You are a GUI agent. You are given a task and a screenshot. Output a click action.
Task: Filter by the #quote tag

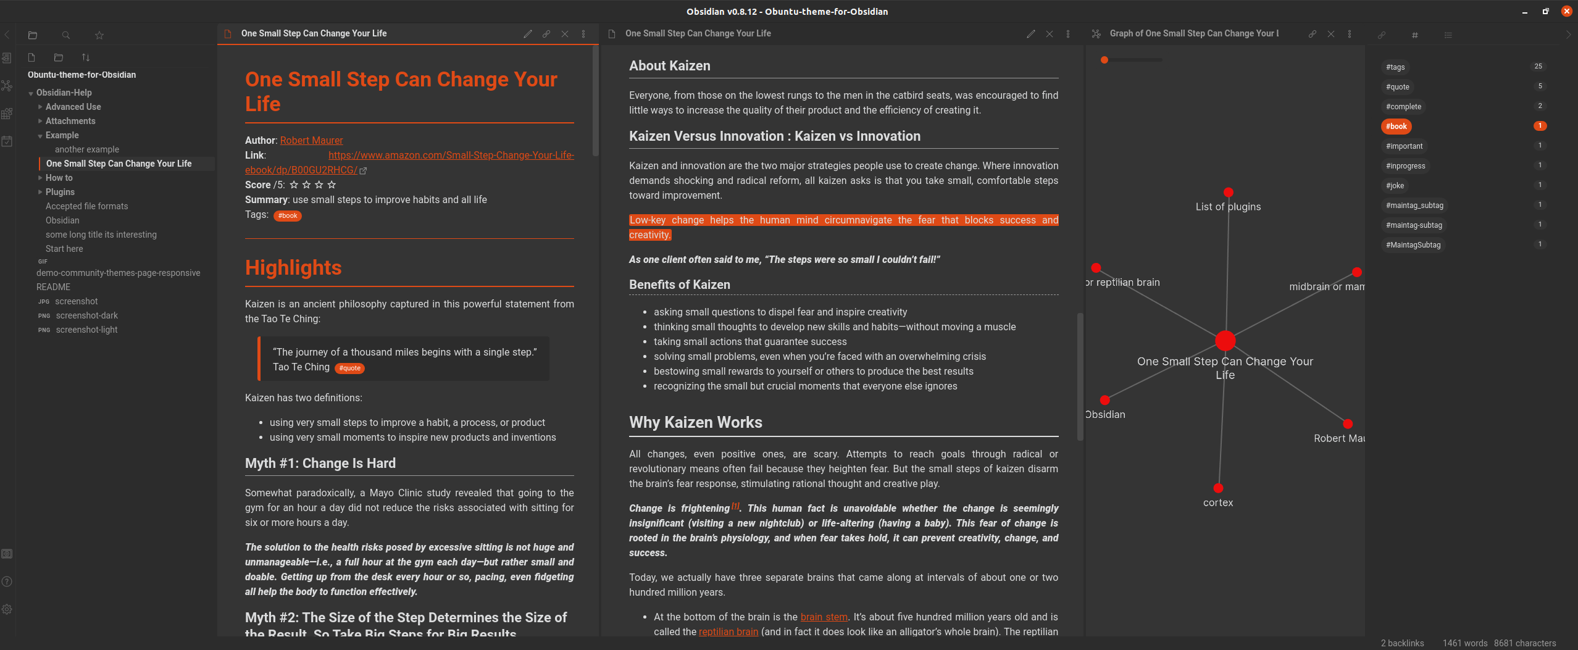point(1398,86)
